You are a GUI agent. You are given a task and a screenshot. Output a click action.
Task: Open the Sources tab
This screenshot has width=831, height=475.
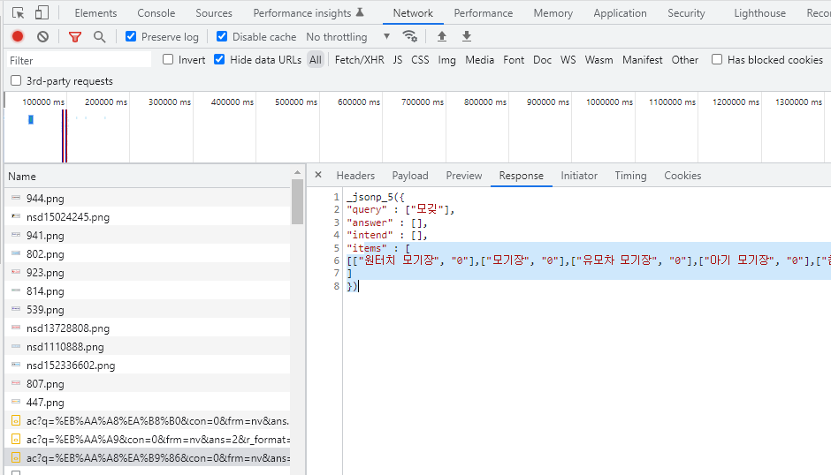[214, 12]
